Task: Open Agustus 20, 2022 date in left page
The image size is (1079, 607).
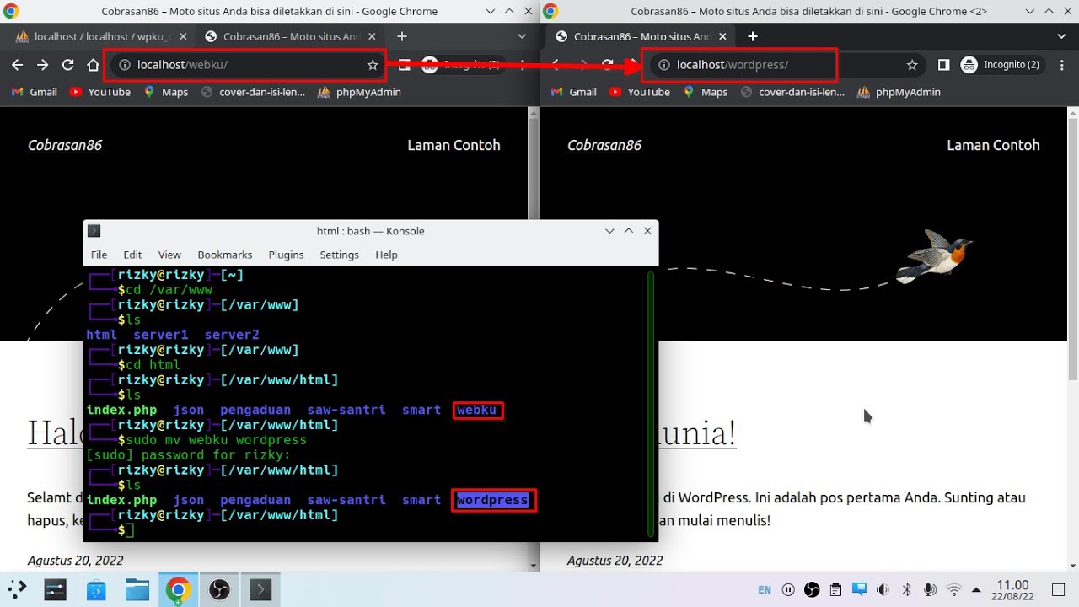Action: tap(75, 561)
